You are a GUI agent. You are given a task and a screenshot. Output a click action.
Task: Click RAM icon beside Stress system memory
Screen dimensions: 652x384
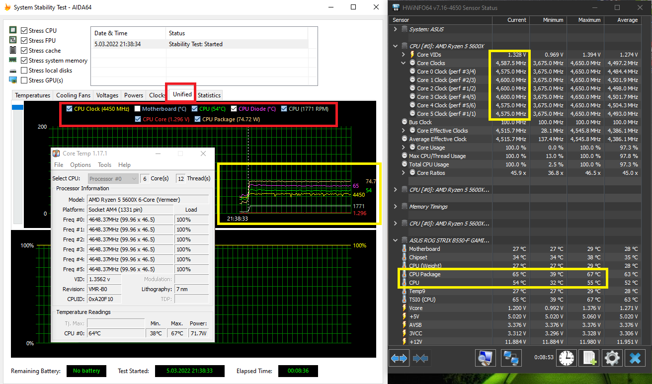coord(13,60)
